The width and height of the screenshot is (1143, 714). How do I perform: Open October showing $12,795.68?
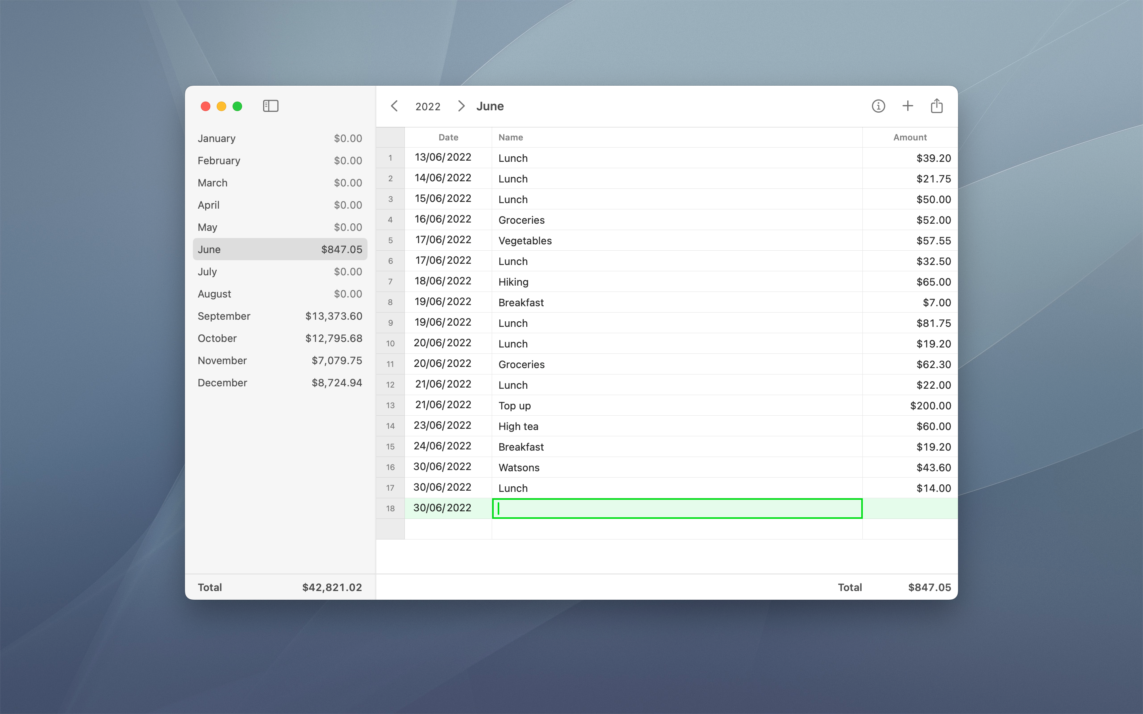(280, 338)
